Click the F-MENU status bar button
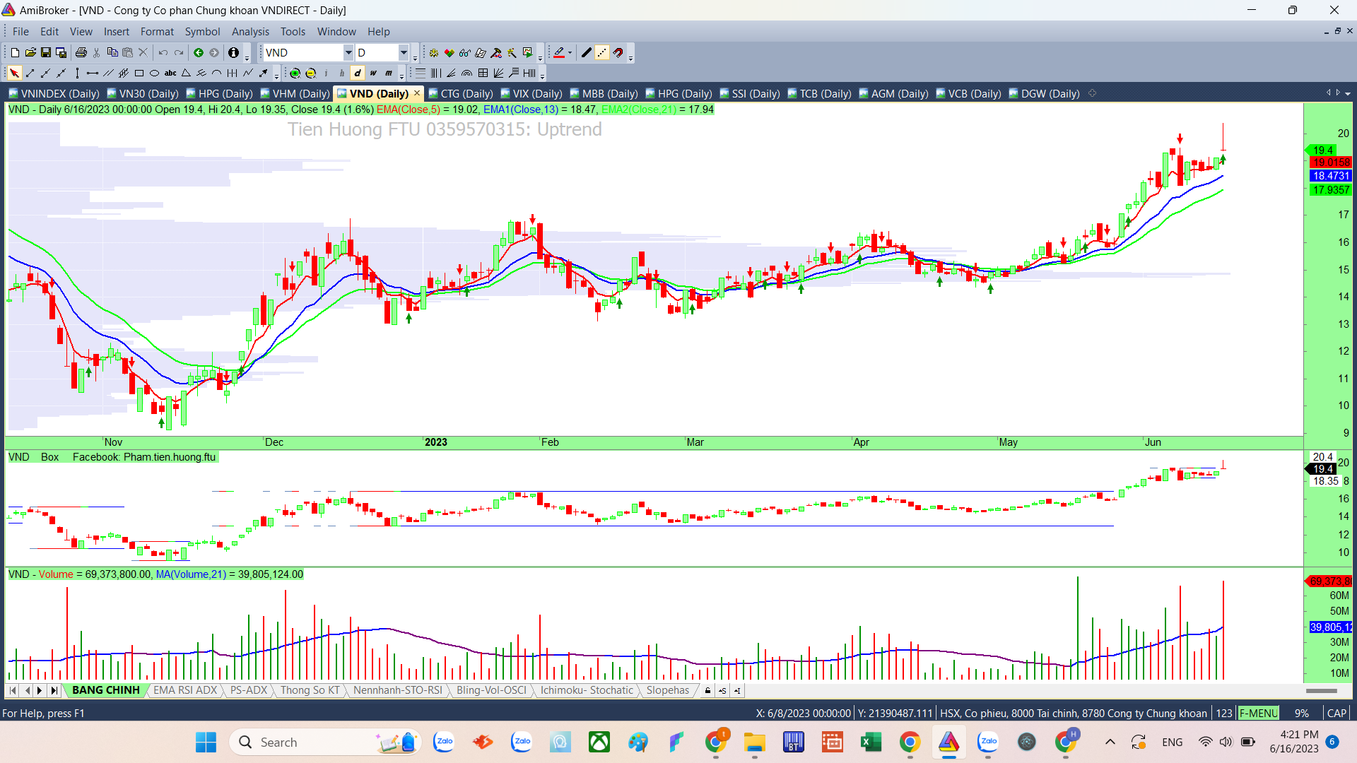The width and height of the screenshot is (1357, 763). [1258, 713]
